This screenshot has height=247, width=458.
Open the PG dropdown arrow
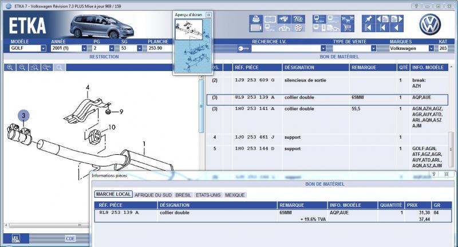[x=112, y=48]
